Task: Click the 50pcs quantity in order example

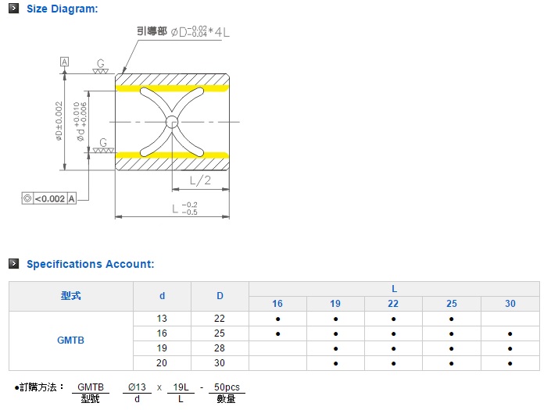Action: [x=227, y=387]
